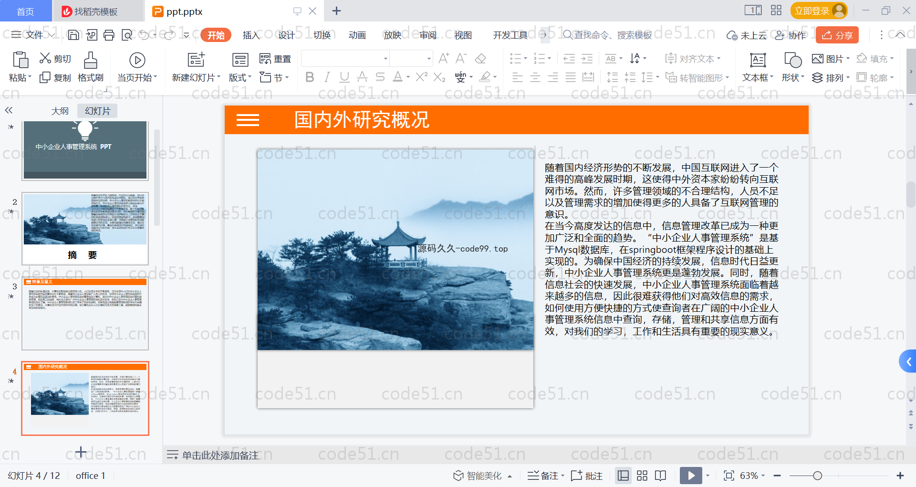Decrease font size with A- icon
Screen dimensions: 916x487
[461, 59]
